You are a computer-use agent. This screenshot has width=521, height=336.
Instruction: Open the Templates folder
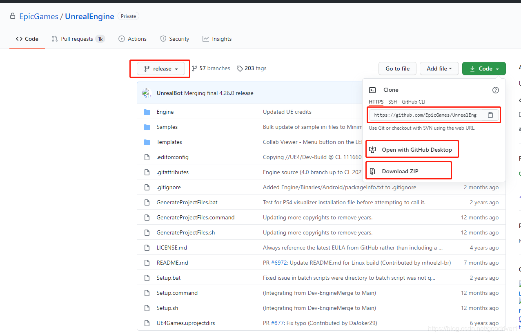(x=169, y=142)
